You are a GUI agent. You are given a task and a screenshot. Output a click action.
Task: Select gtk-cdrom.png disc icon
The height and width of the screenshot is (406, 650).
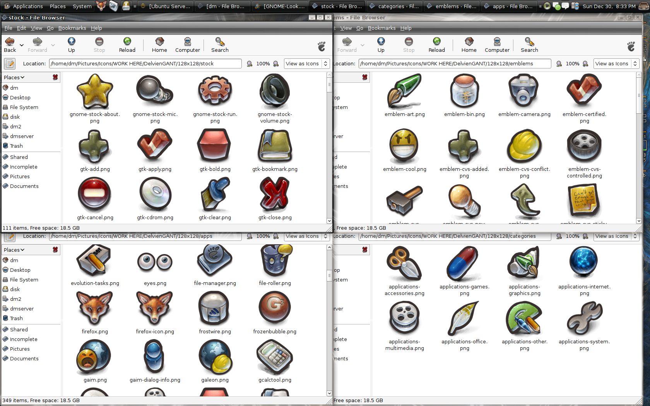[x=155, y=194]
